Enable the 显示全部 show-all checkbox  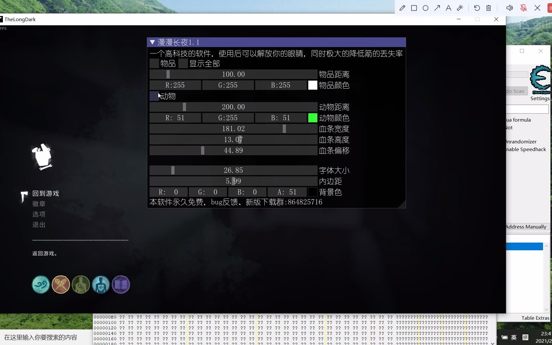[183, 63]
